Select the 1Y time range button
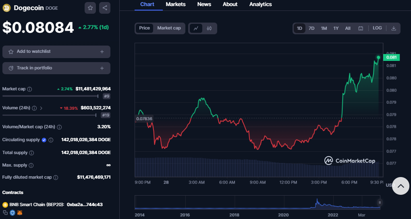The height and width of the screenshot is (219, 411). 336,28
